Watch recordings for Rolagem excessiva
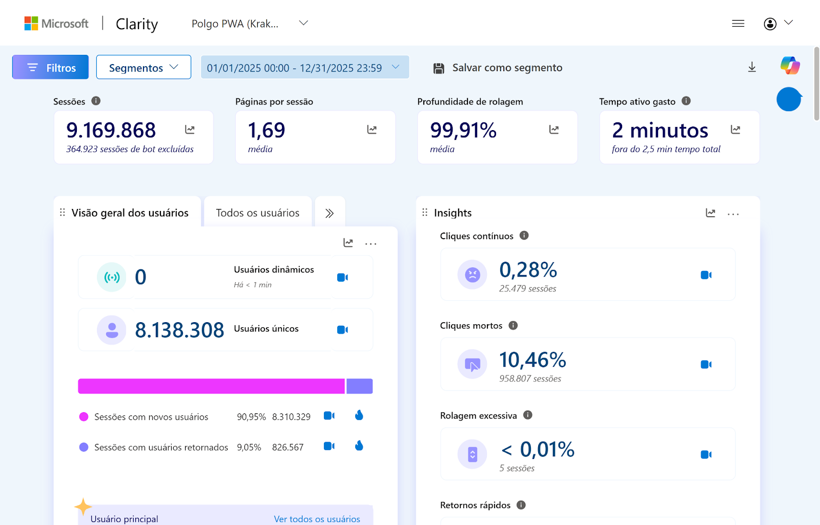This screenshot has width=820, height=525. click(x=706, y=454)
